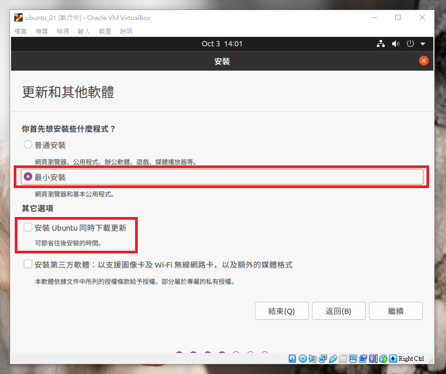Click the mouse integration status icon
This screenshot has width=446, height=374.
tap(383, 359)
